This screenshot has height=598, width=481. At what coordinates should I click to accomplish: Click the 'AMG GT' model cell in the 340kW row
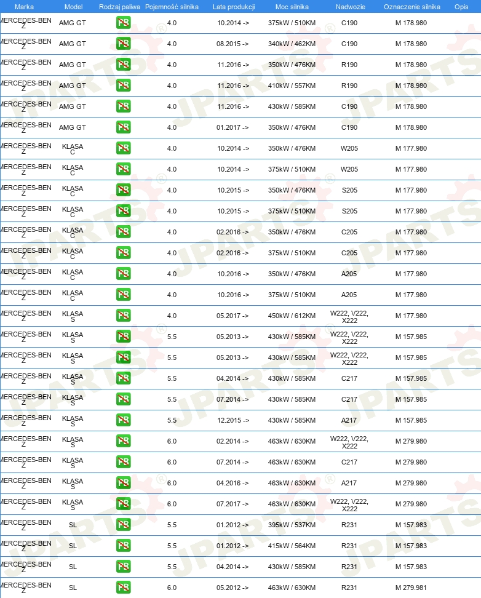coord(73,44)
